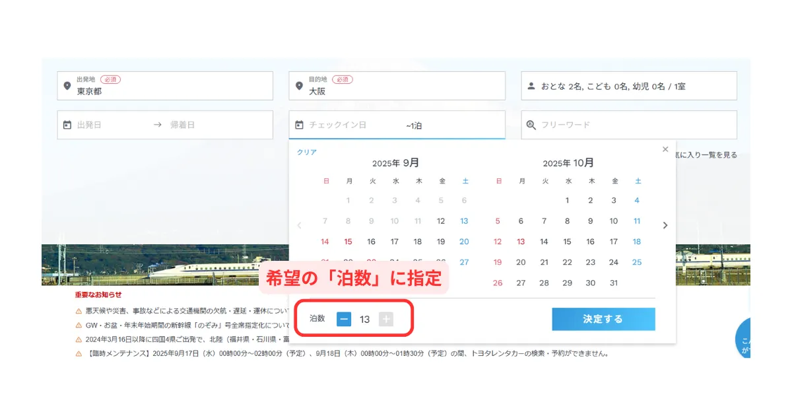Screen dimensions: 792x416
Task: Select October 15 in calendar
Action: click(567, 242)
